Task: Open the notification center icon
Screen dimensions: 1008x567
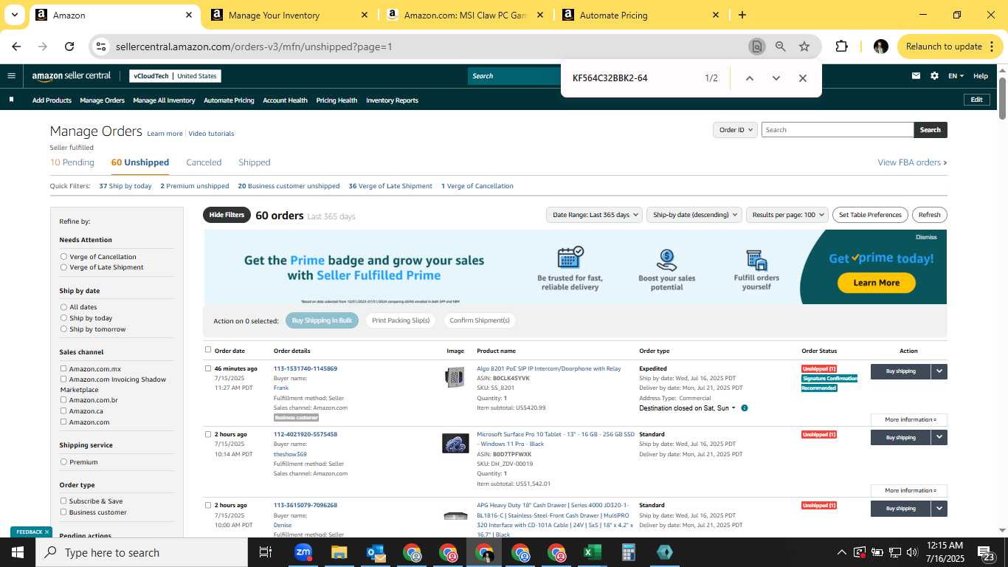Action: (985, 552)
